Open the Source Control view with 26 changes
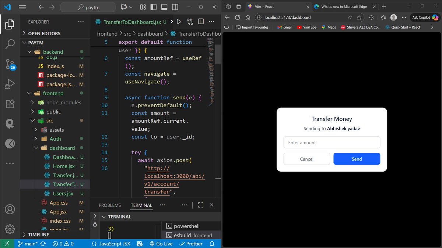 pos(10,64)
